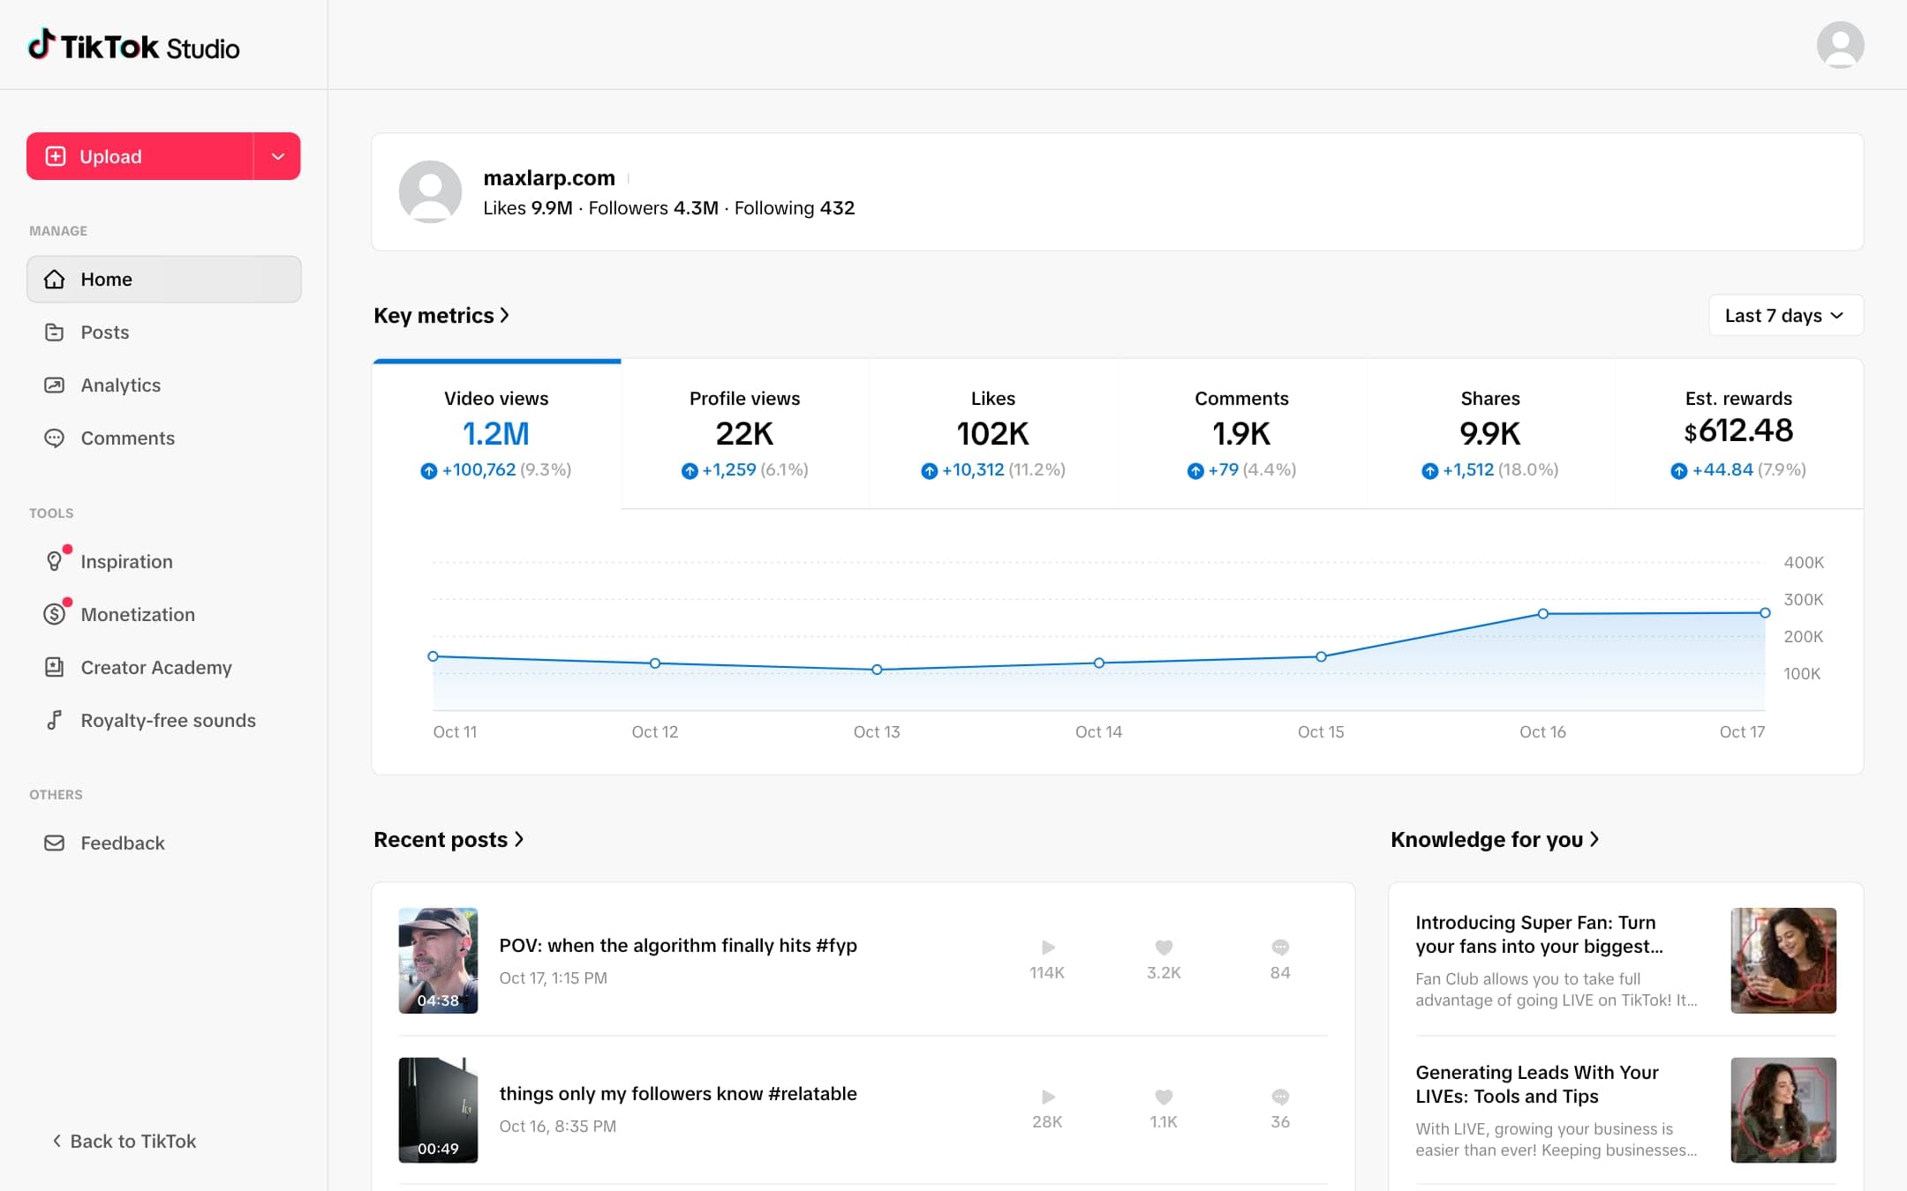Click the heart icon showing 1.1K likes
This screenshot has width=1907, height=1191.
(x=1164, y=1097)
